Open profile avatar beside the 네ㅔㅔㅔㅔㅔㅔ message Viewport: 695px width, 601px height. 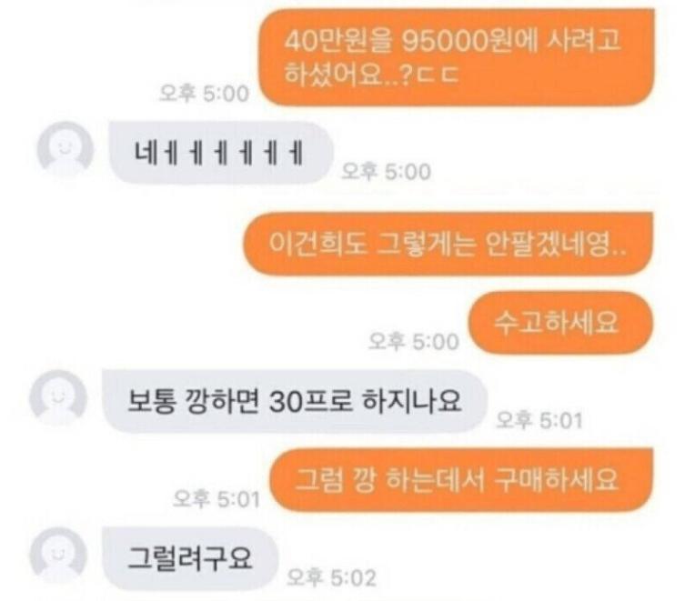pos(65,151)
